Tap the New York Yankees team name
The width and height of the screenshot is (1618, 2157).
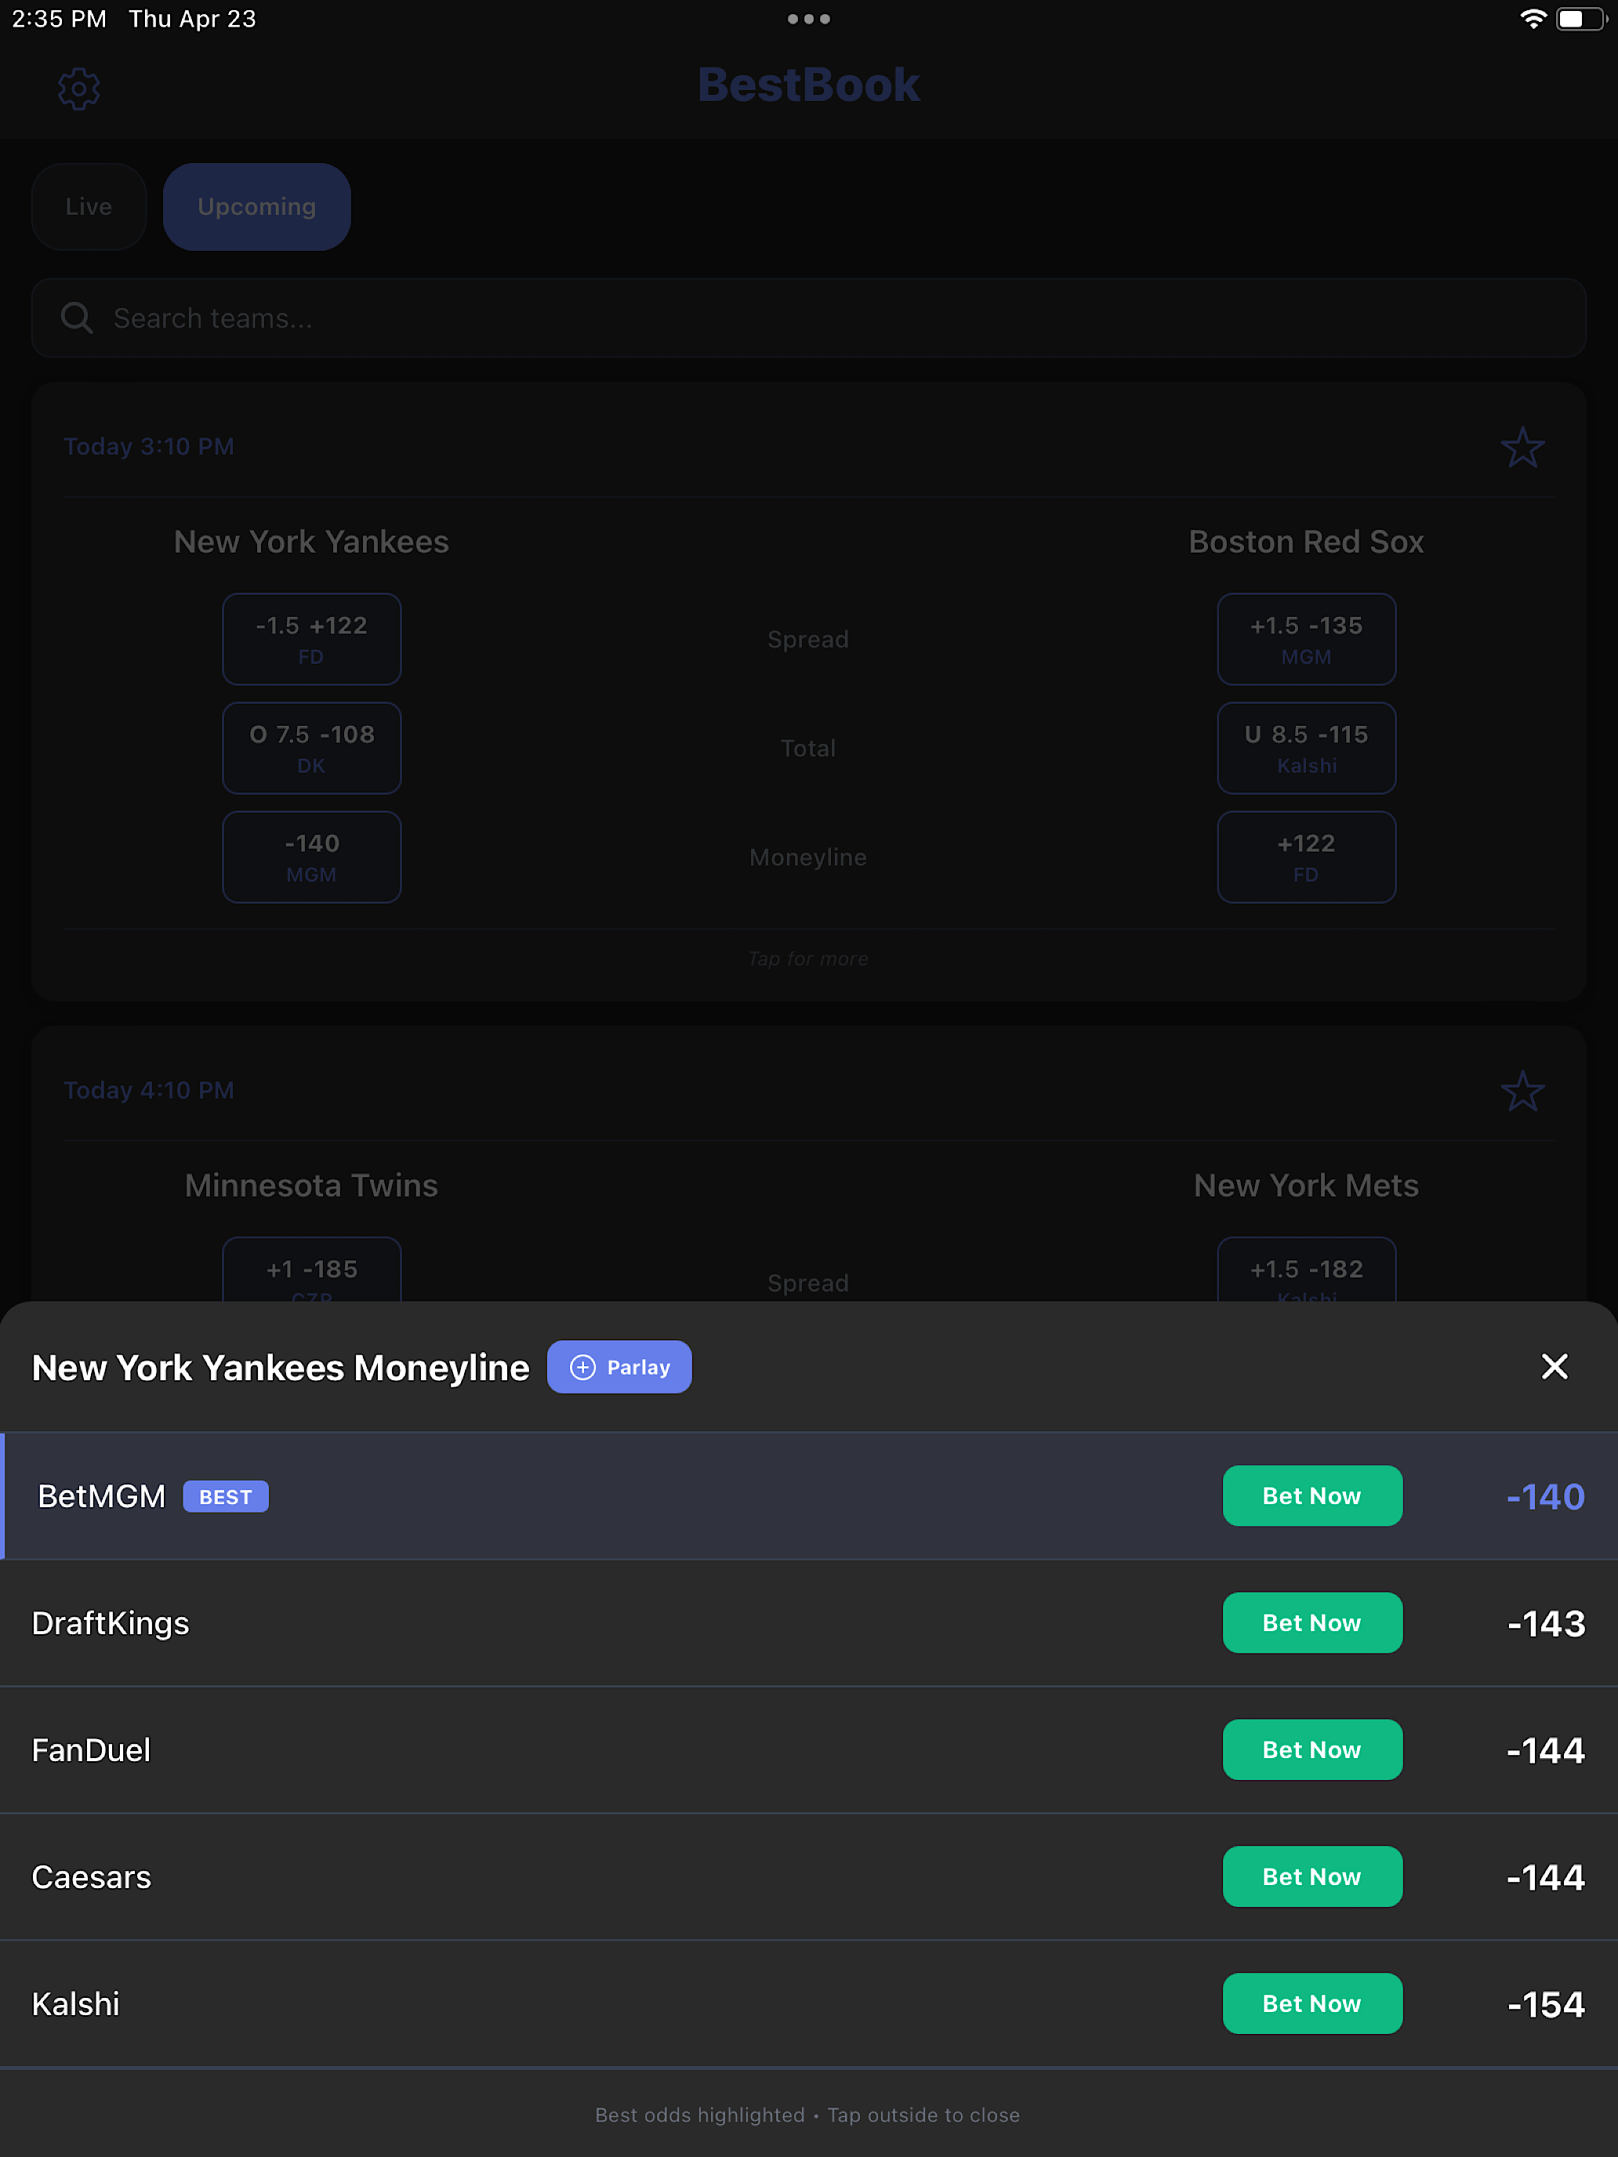click(311, 542)
